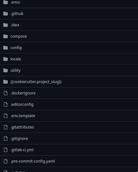Click the file icon next to .gitattributes

(x=6, y=127)
